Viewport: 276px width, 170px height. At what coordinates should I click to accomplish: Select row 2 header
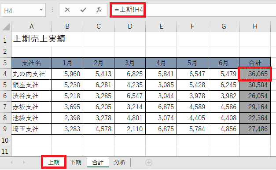click(5, 52)
